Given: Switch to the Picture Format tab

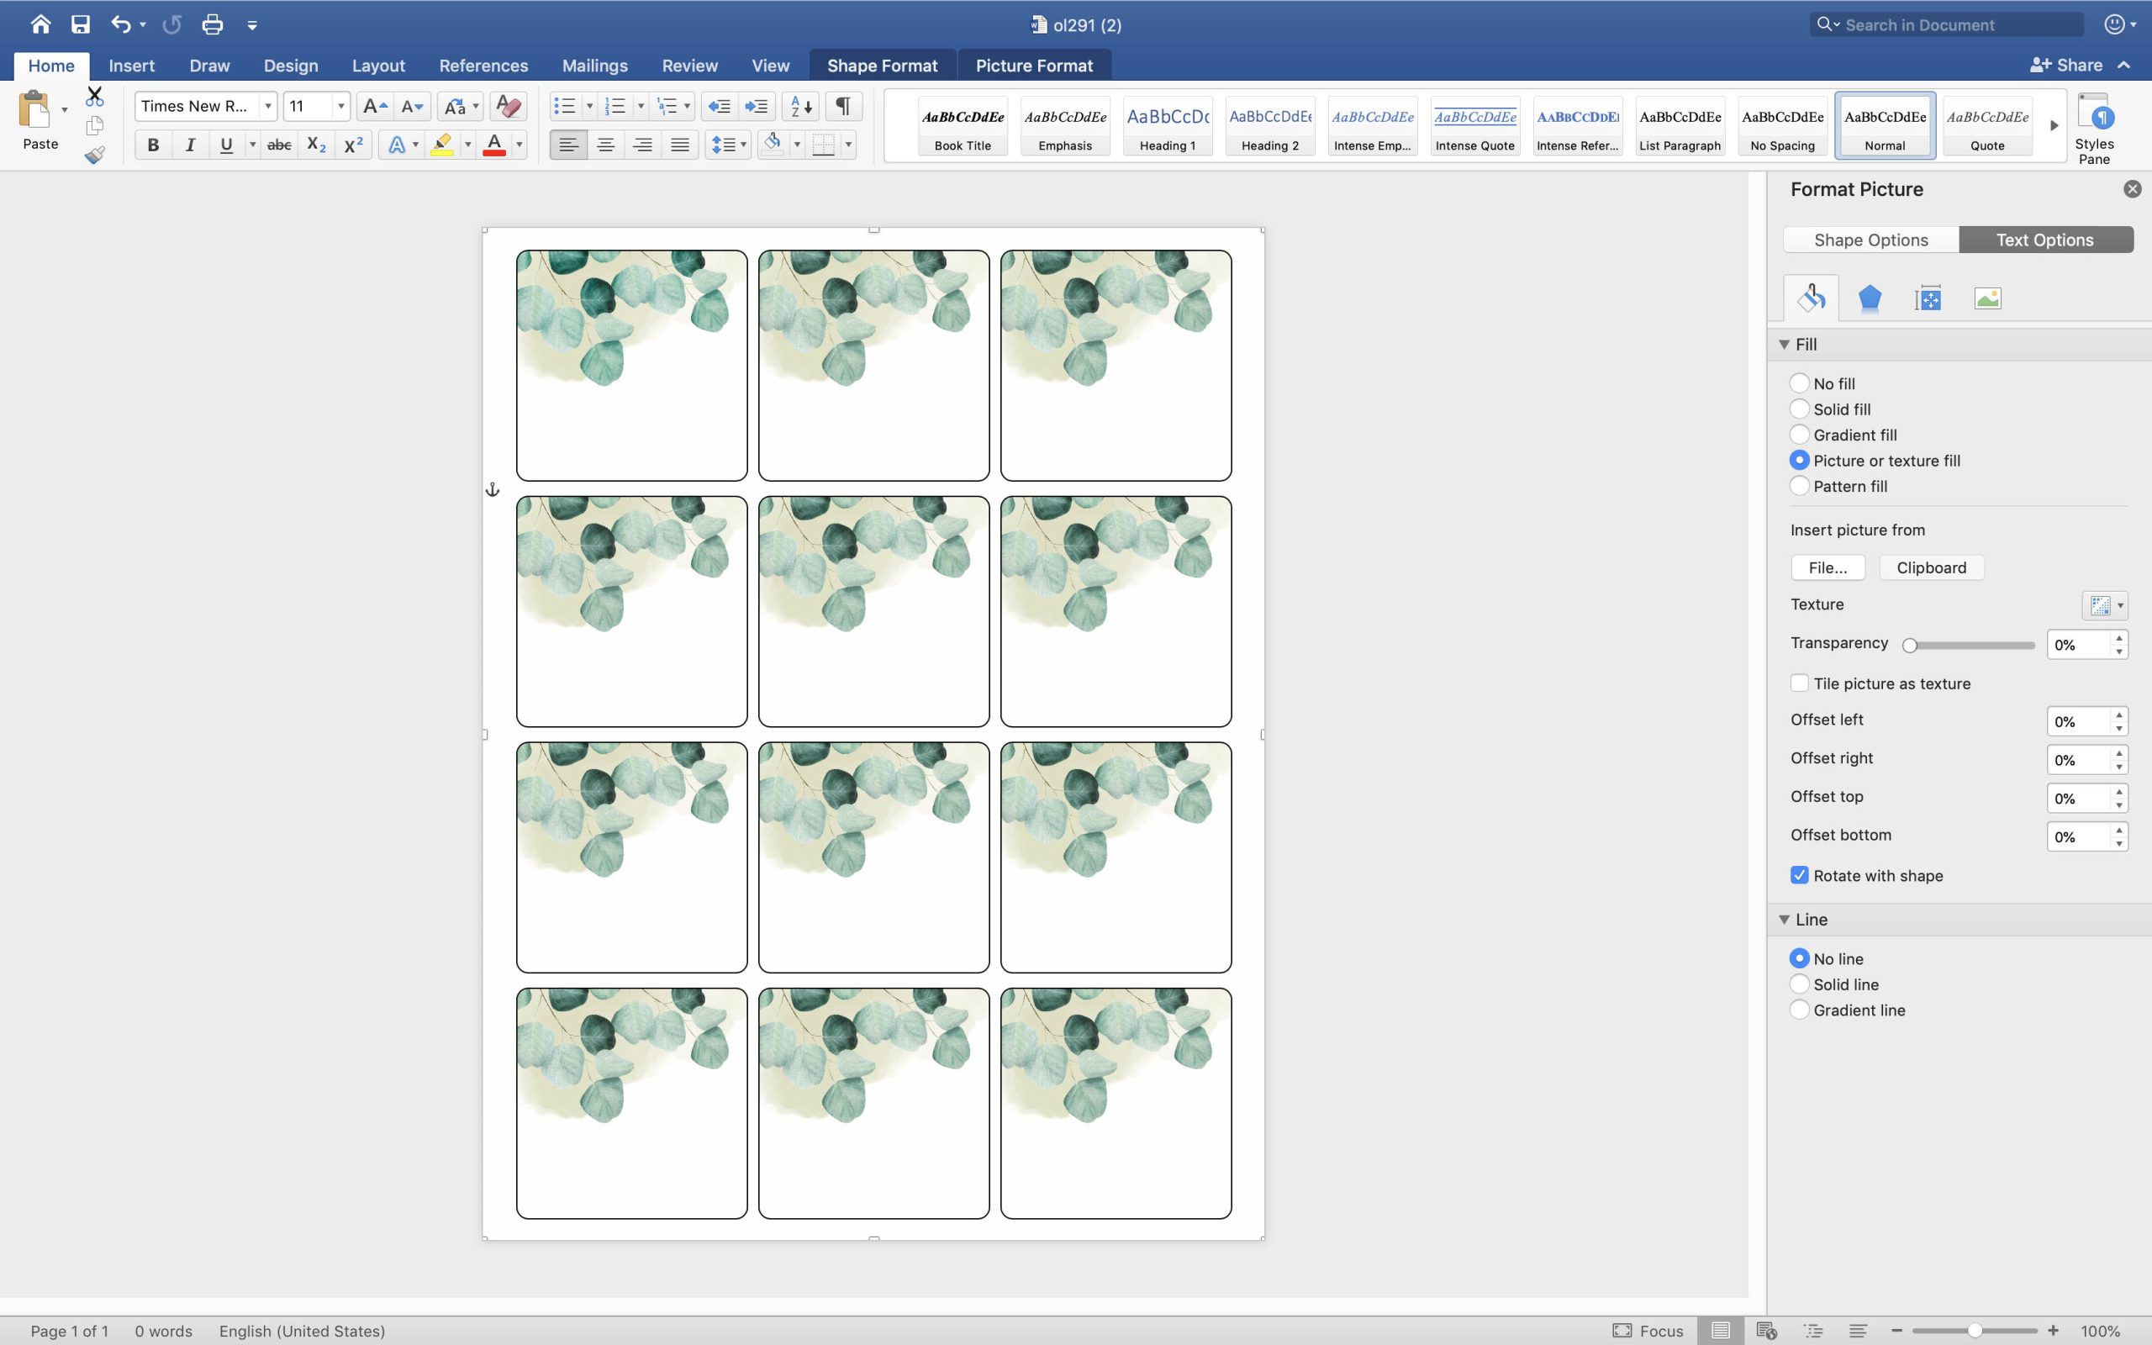Looking at the screenshot, I should [1033, 66].
